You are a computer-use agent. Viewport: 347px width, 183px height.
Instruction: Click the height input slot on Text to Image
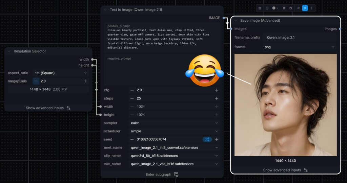(x=100, y=115)
